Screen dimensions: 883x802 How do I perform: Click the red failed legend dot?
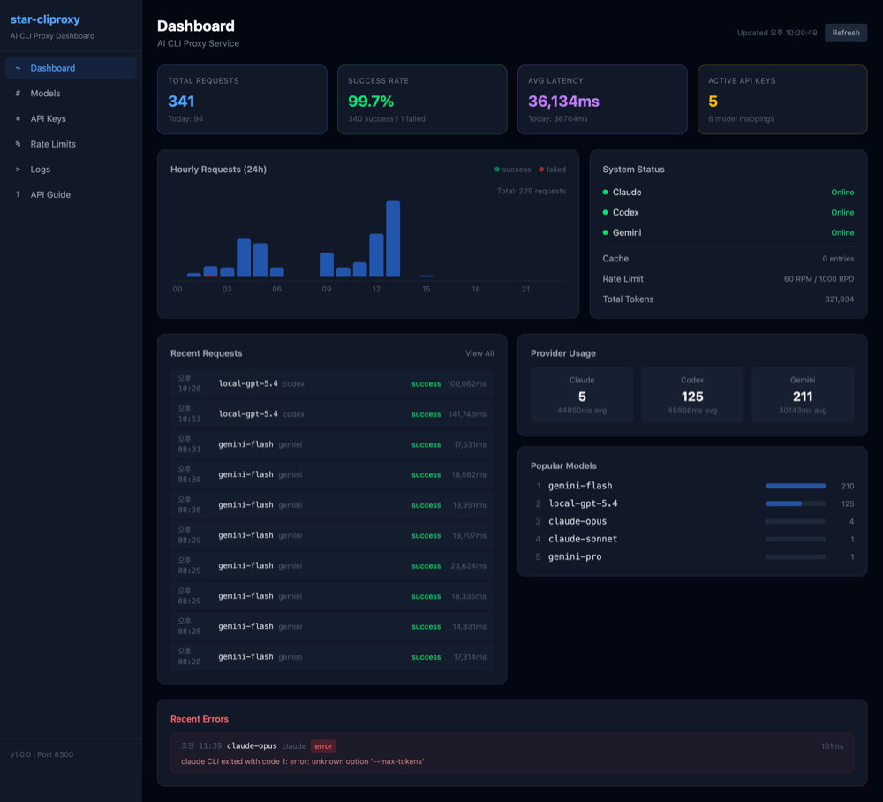coord(541,170)
